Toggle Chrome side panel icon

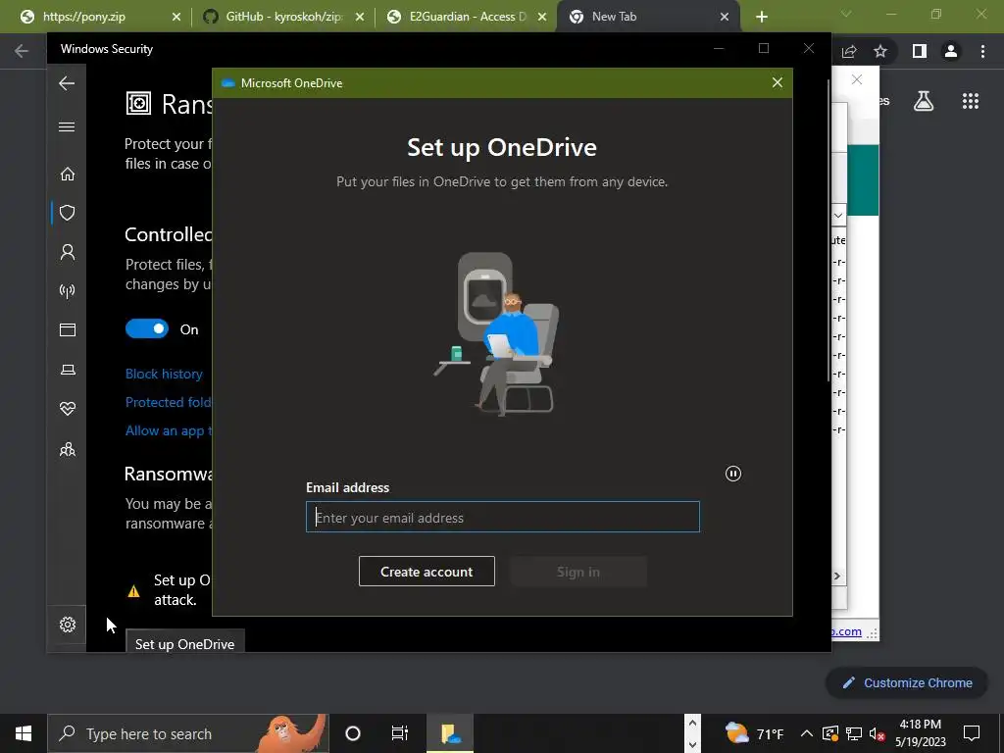(920, 51)
